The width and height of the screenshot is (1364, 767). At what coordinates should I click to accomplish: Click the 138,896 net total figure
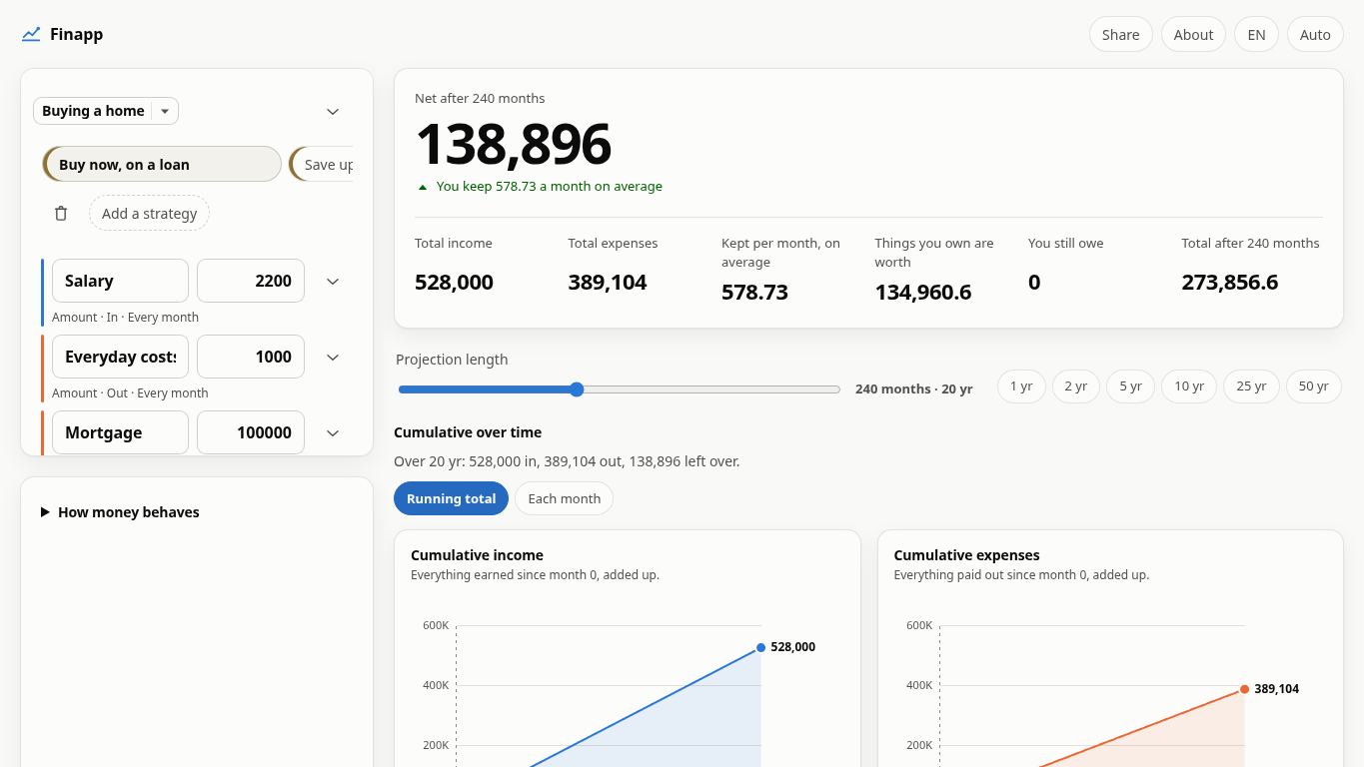coord(513,144)
